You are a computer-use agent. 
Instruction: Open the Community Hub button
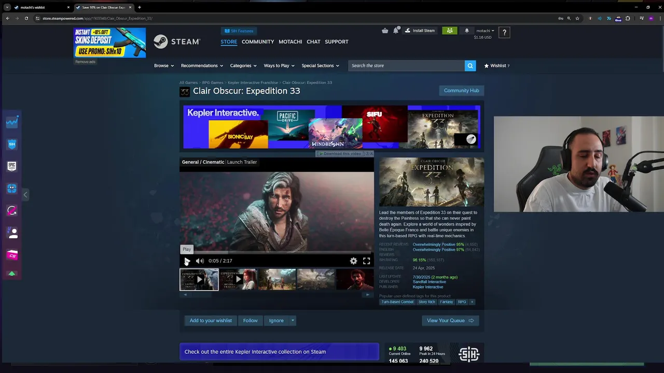tap(461, 91)
